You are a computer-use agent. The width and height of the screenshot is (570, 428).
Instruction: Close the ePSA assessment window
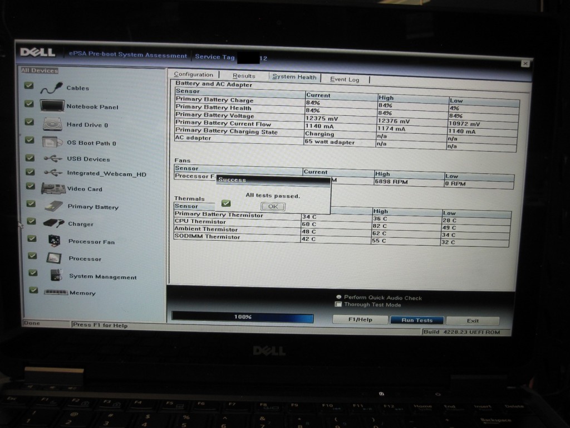[525, 64]
